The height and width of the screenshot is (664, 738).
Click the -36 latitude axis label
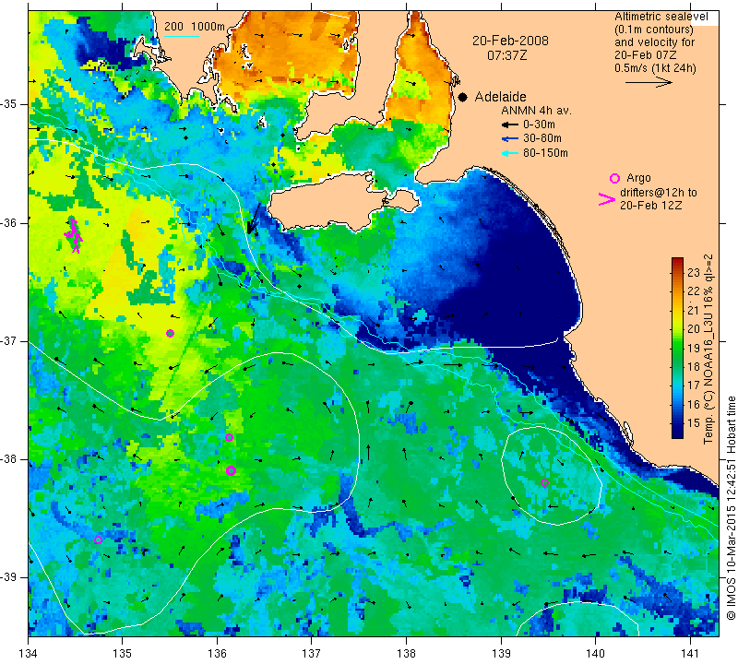pyautogui.click(x=8, y=222)
